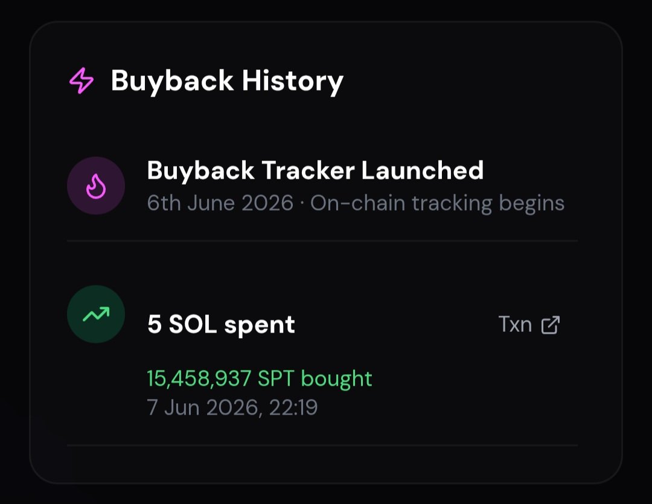
Task: Click the 22:19 time in the timestamp
Action: click(293, 407)
